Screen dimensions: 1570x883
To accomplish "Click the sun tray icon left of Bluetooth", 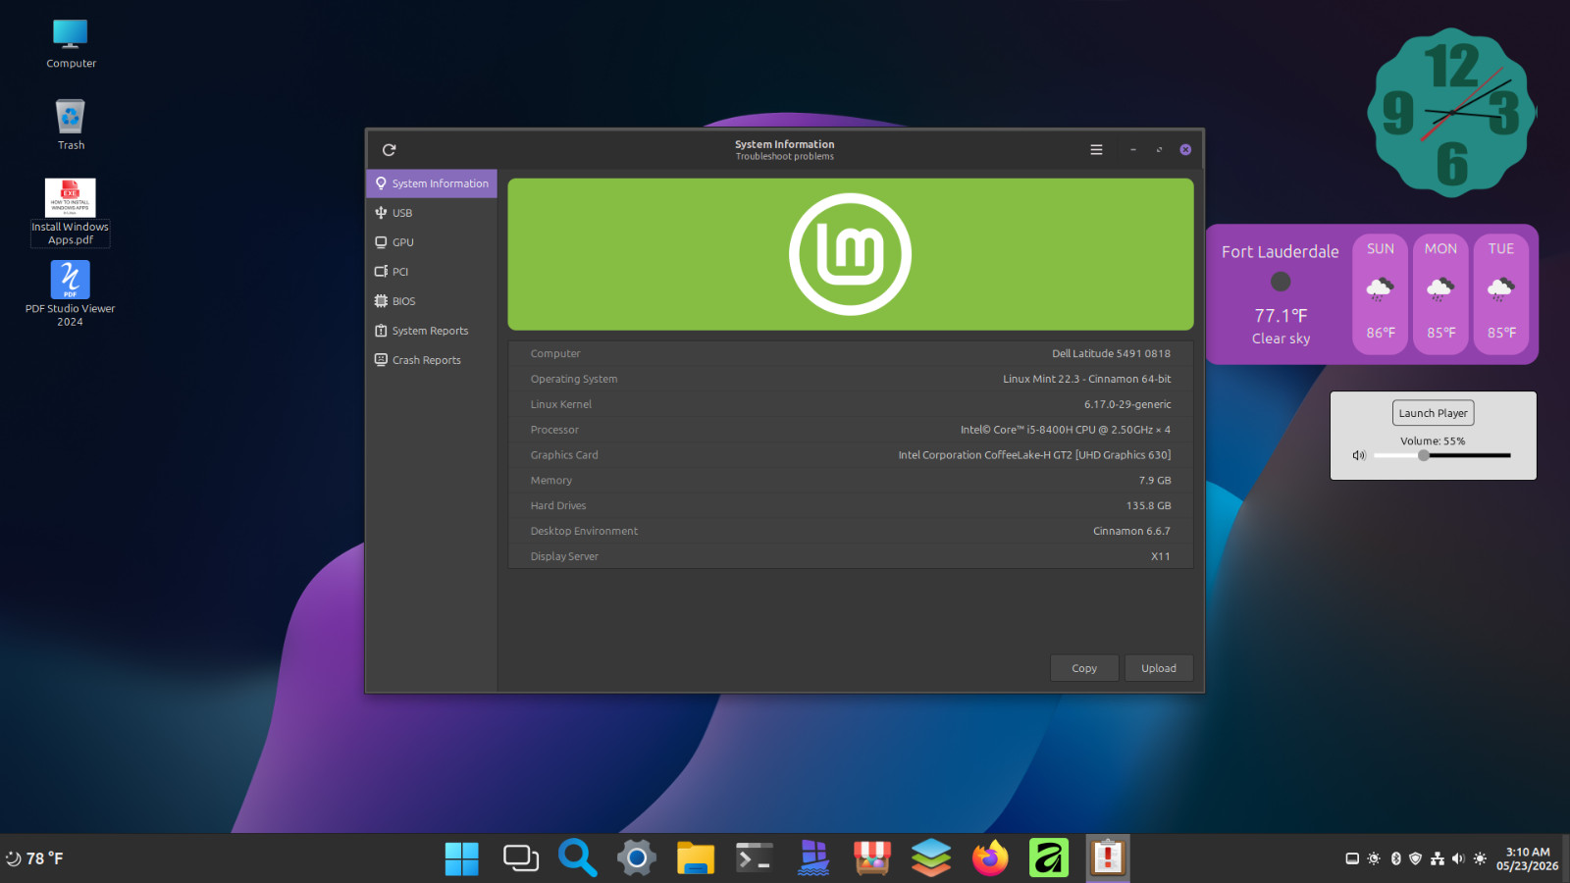I will pos(1374,858).
